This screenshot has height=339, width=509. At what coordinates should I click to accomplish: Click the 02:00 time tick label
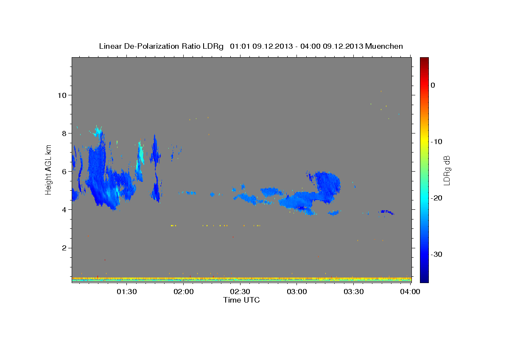pos(183,292)
